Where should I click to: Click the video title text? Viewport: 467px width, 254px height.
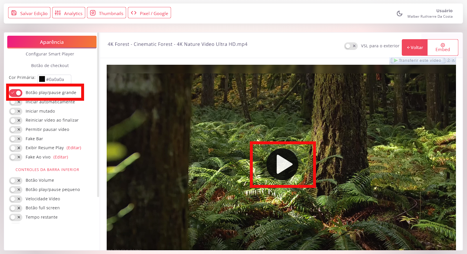[x=177, y=44]
